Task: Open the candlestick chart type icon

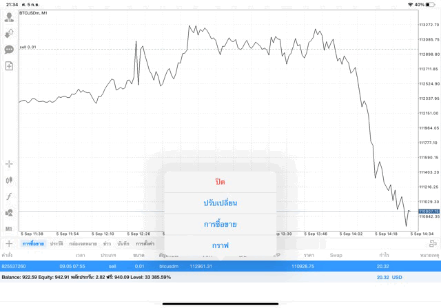Action: 9,180
